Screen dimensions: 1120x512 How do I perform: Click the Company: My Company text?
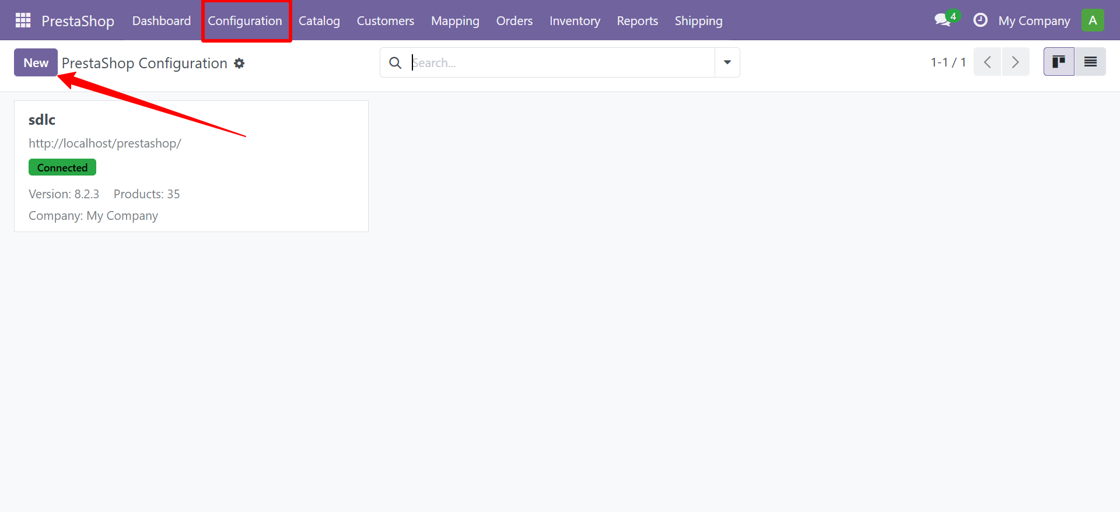coord(93,216)
